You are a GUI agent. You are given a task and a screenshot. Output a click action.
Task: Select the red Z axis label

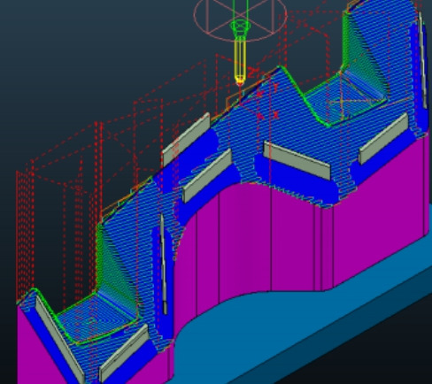pos(252,73)
